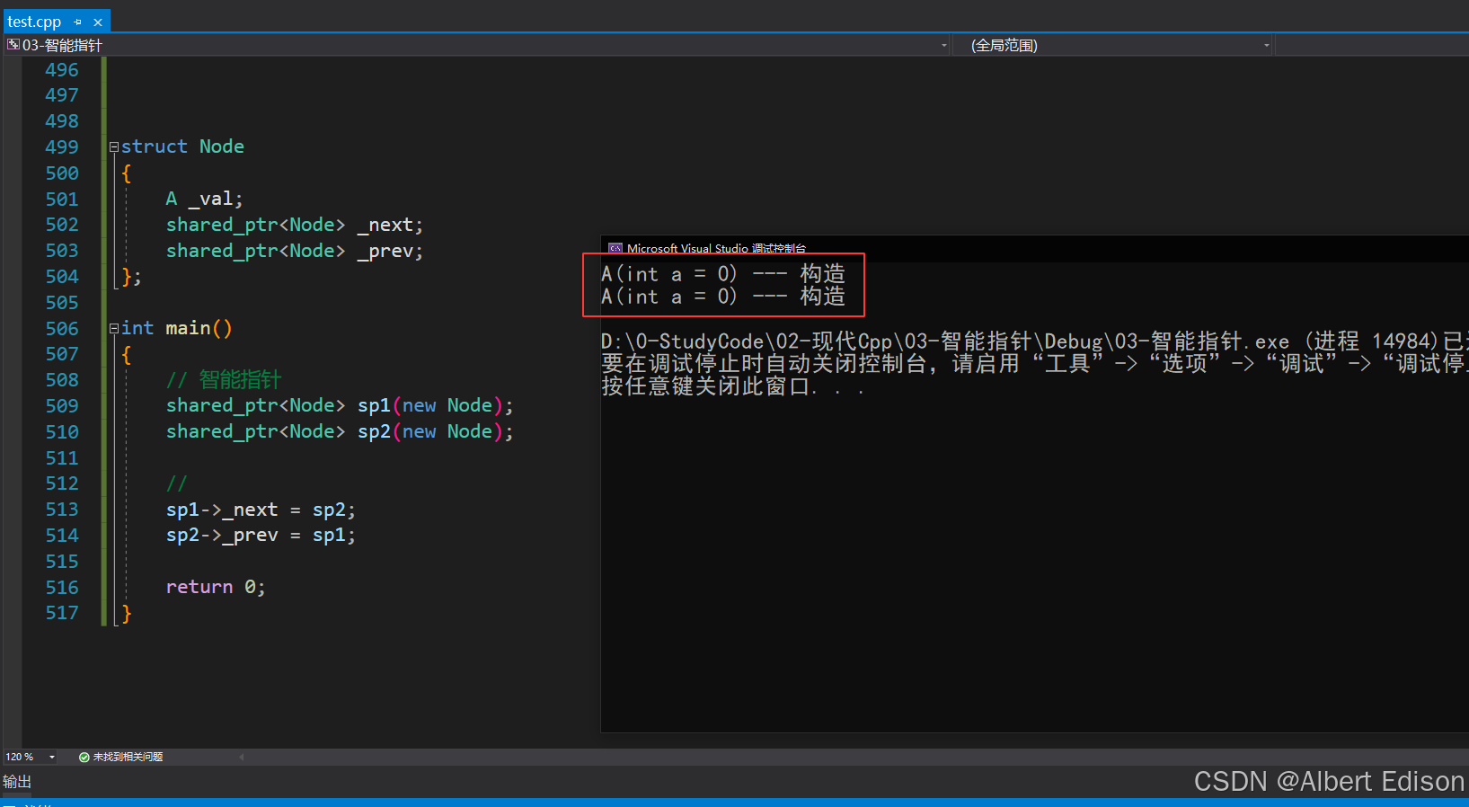Click 'sp1(new Node);' on line 509
Viewport: 1469px width, 807px height.
coord(436,405)
